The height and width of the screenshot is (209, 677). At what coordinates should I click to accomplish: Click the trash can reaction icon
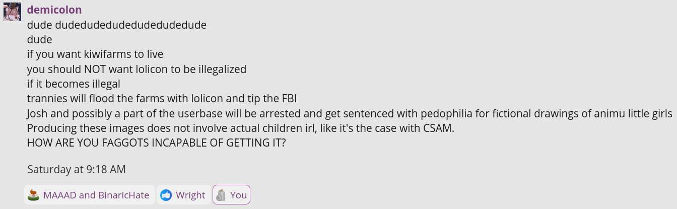coord(220,195)
